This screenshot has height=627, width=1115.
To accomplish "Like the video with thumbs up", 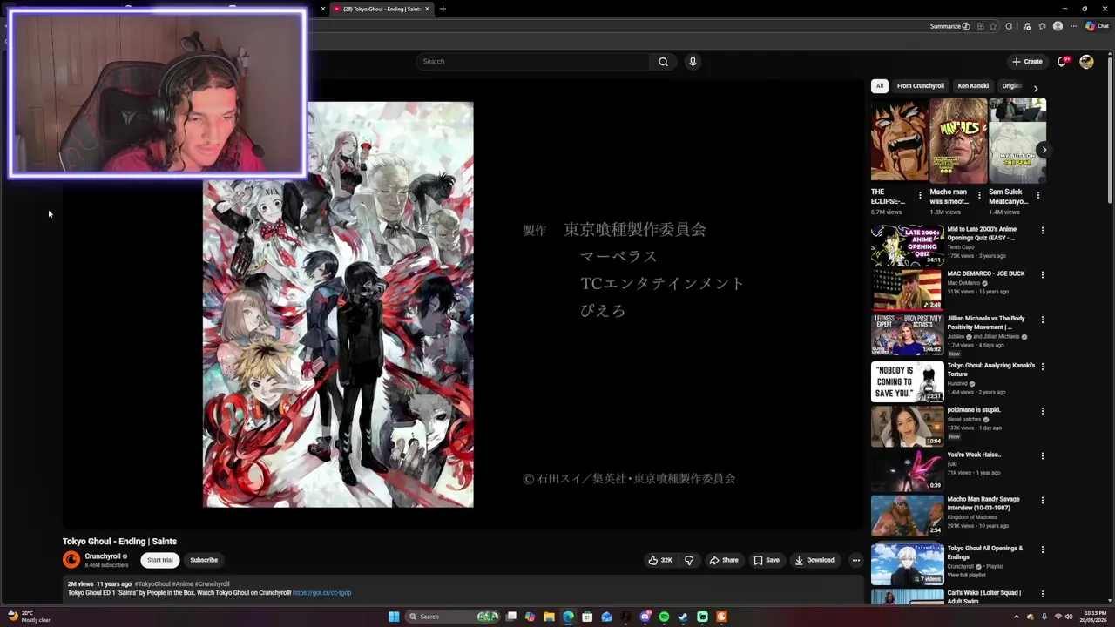I will point(660,560).
